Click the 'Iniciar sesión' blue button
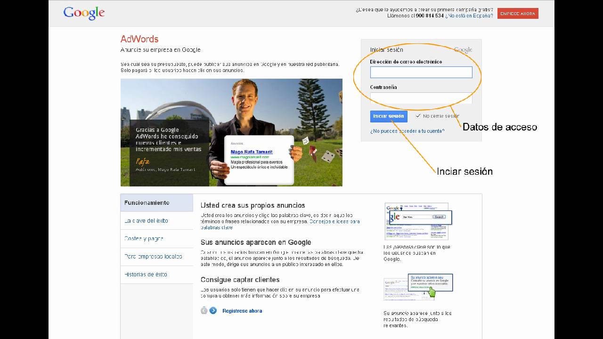The width and height of the screenshot is (603, 339). (389, 116)
